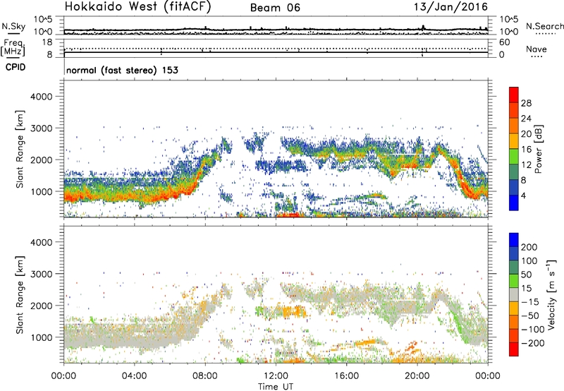Click the '28' Power colorbar tick

tap(526, 103)
